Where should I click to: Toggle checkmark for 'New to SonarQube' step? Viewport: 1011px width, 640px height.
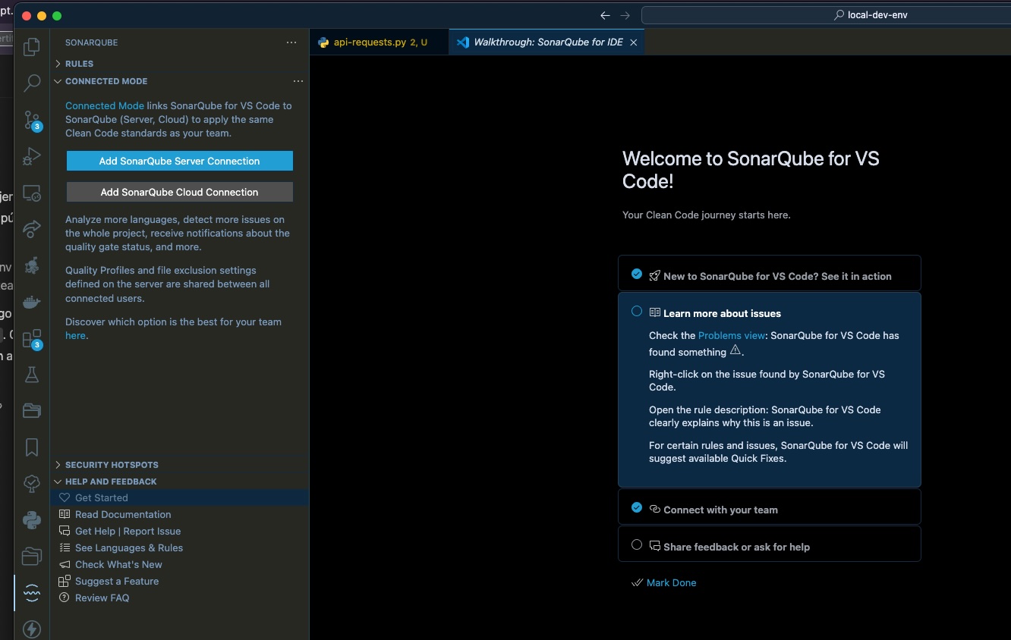click(637, 274)
